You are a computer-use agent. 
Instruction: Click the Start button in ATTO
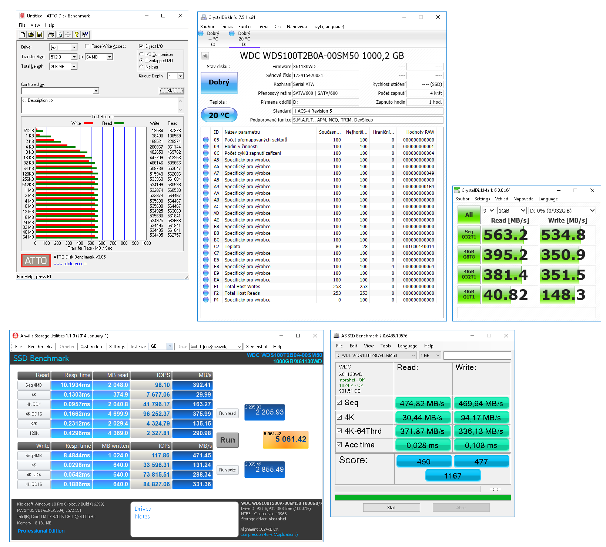pyautogui.click(x=171, y=91)
